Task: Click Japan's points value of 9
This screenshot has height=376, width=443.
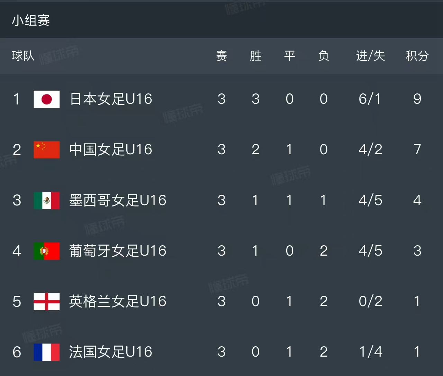Action: [x=417, y=99]
